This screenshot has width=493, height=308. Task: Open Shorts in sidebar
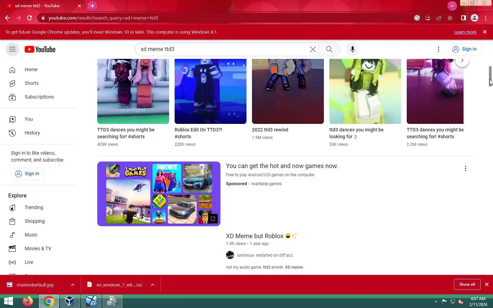38,83
